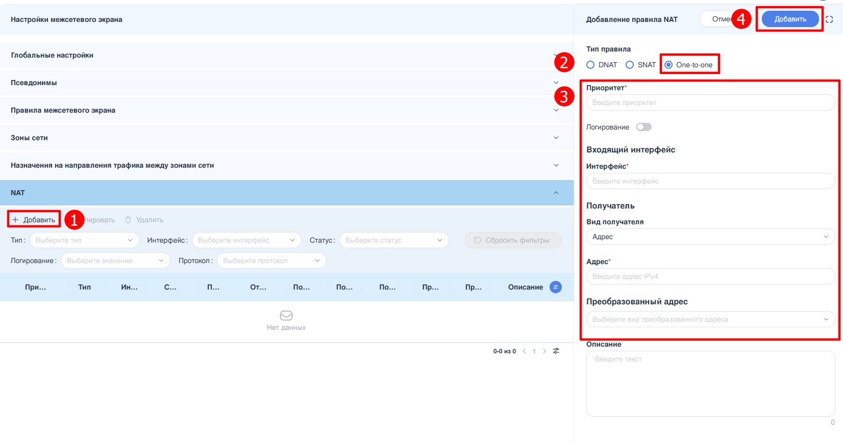Select the DNAT rule type
This screenshot has height=443, width=843.
point(590,65)
